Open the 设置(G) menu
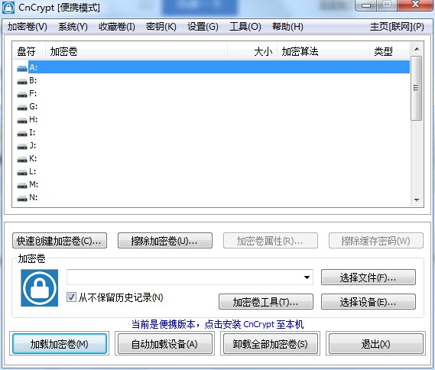Viewport: 435px width, 370px height. pyautogui.click(x=203, y=27)
